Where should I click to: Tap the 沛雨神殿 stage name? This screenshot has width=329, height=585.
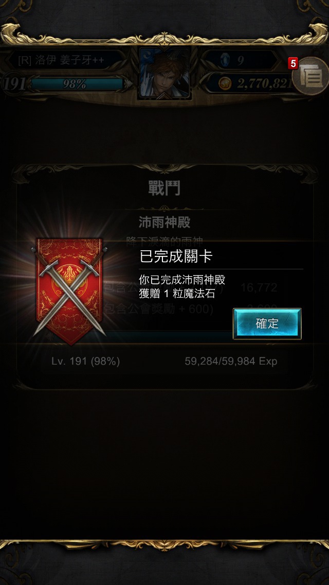click(164, 222)
